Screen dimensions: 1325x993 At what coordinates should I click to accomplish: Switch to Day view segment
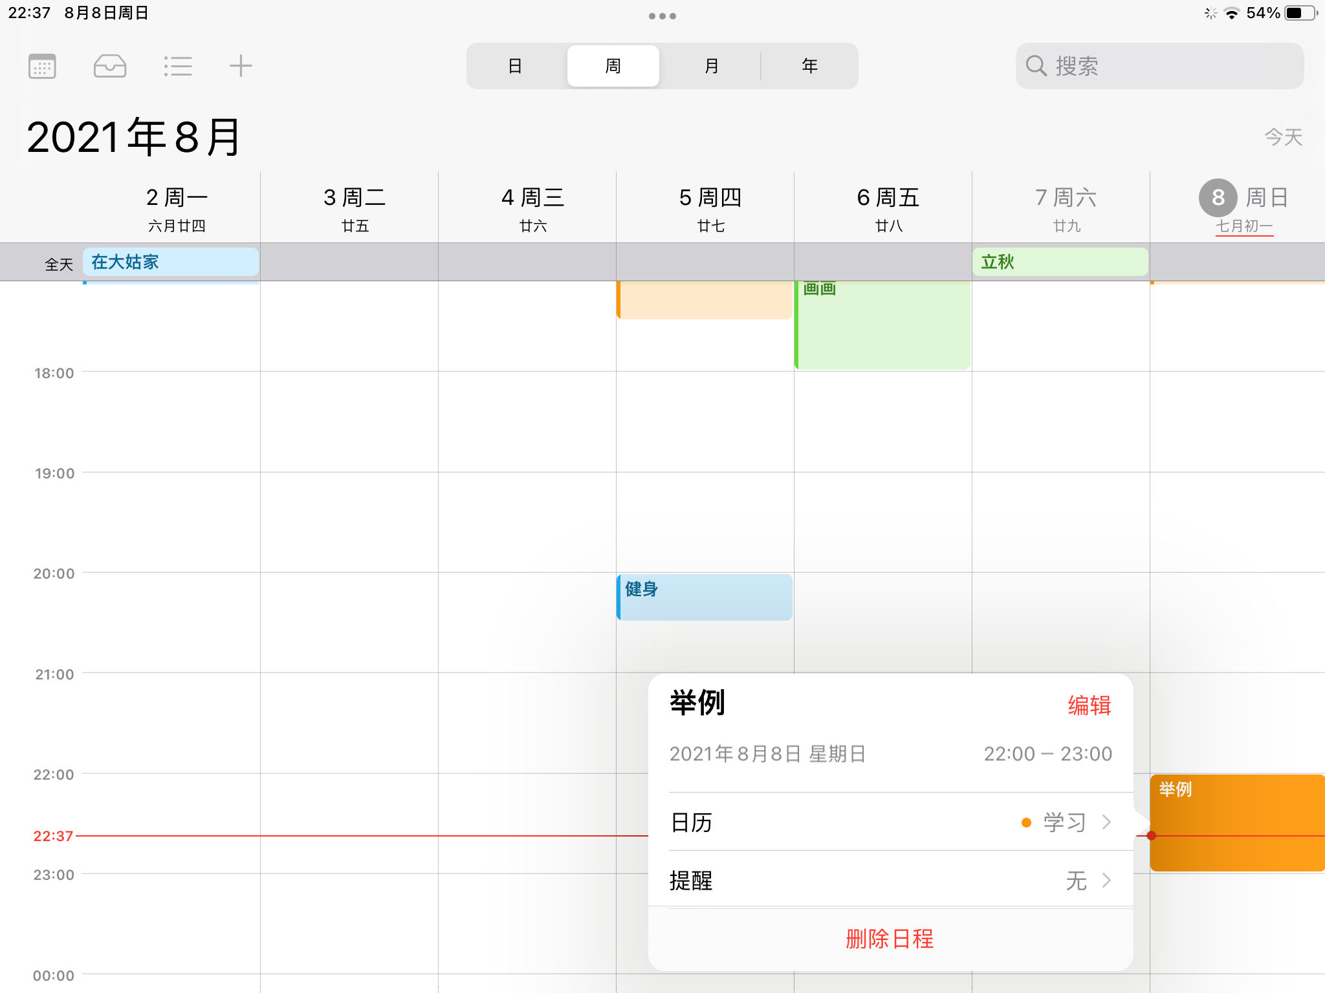pyautogui.click(x=515, y=66)
